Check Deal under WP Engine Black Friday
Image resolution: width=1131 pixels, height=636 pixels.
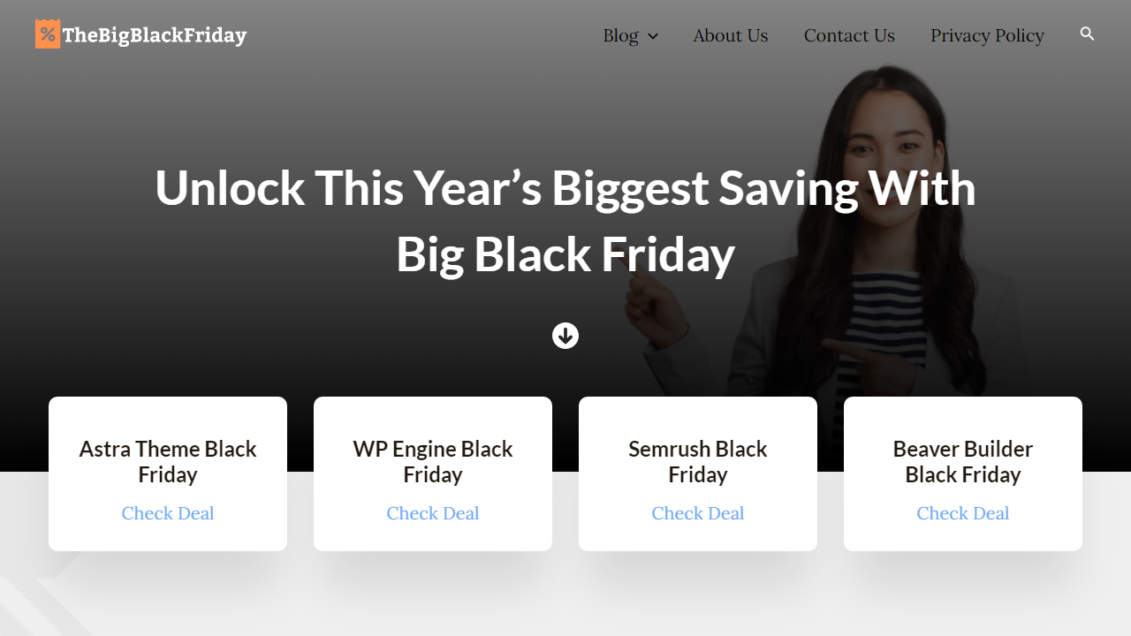click(x=432, y=513)
